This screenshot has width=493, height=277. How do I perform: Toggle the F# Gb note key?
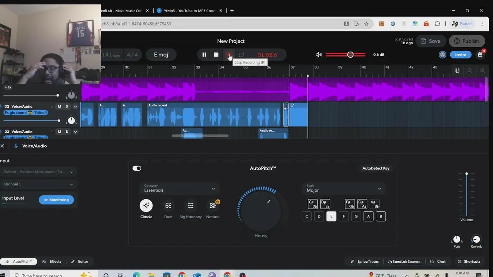click(350, 204)
